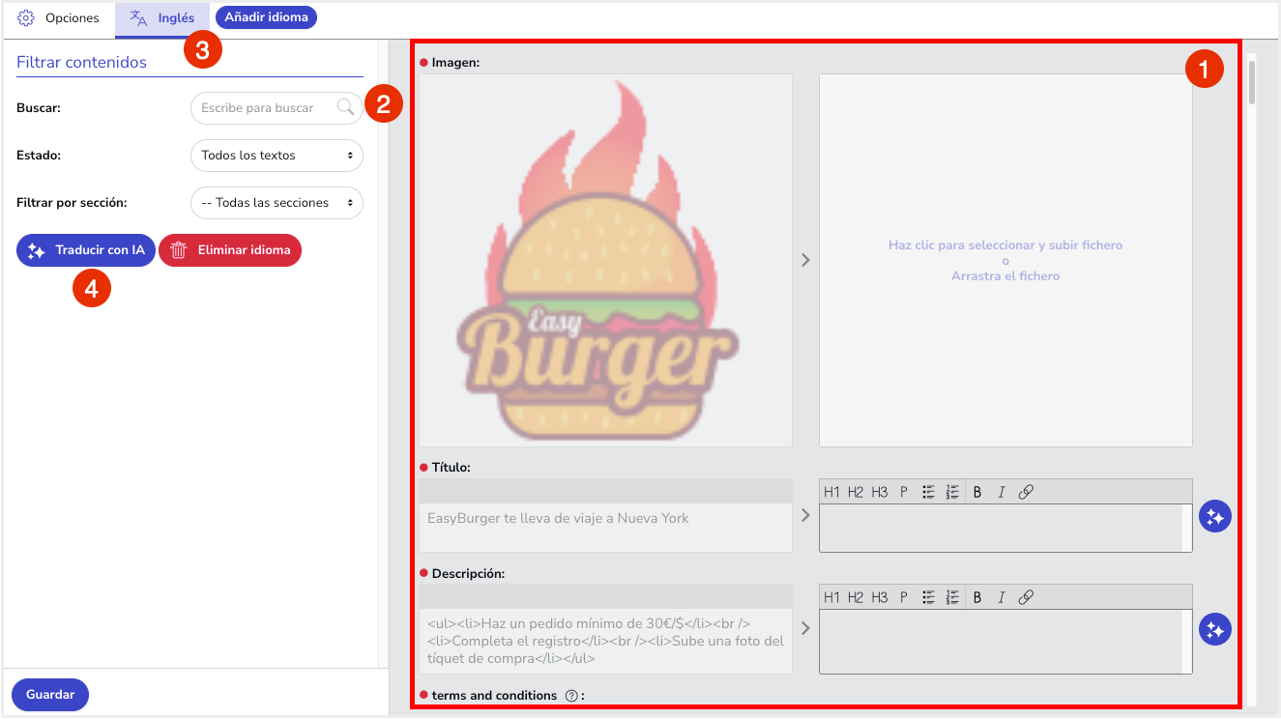This screenshot has width=1281, height=719.
Task: Click the AI translate icon for Título
Action: coord(1215,516)
